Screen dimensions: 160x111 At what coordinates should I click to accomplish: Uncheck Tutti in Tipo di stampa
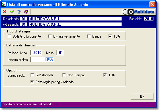coord(110,36)
